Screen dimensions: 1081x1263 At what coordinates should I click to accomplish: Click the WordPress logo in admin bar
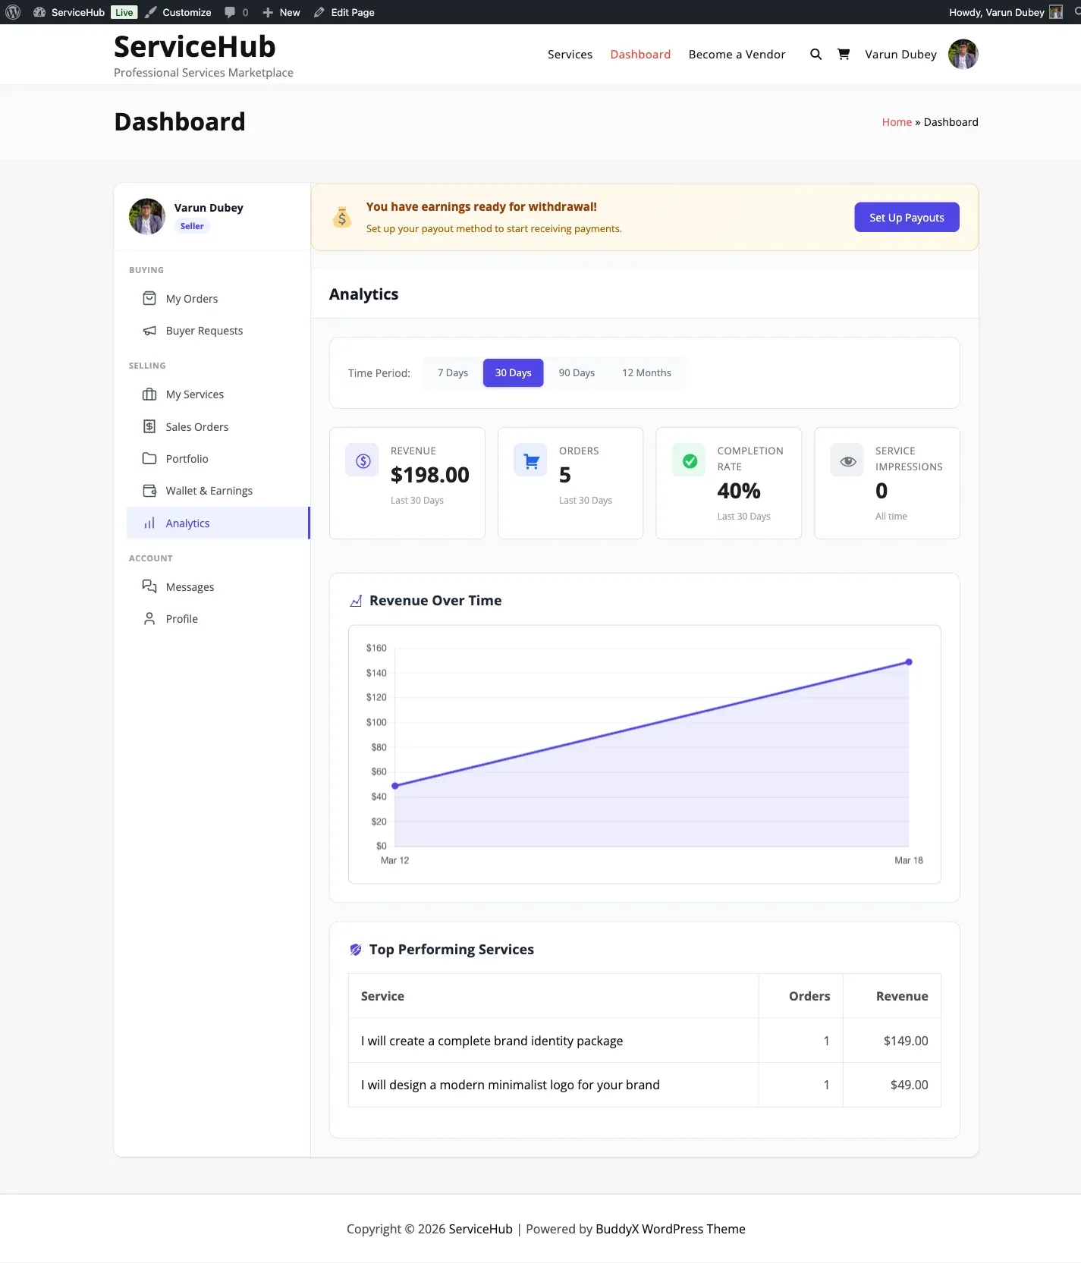pos(13,12)
